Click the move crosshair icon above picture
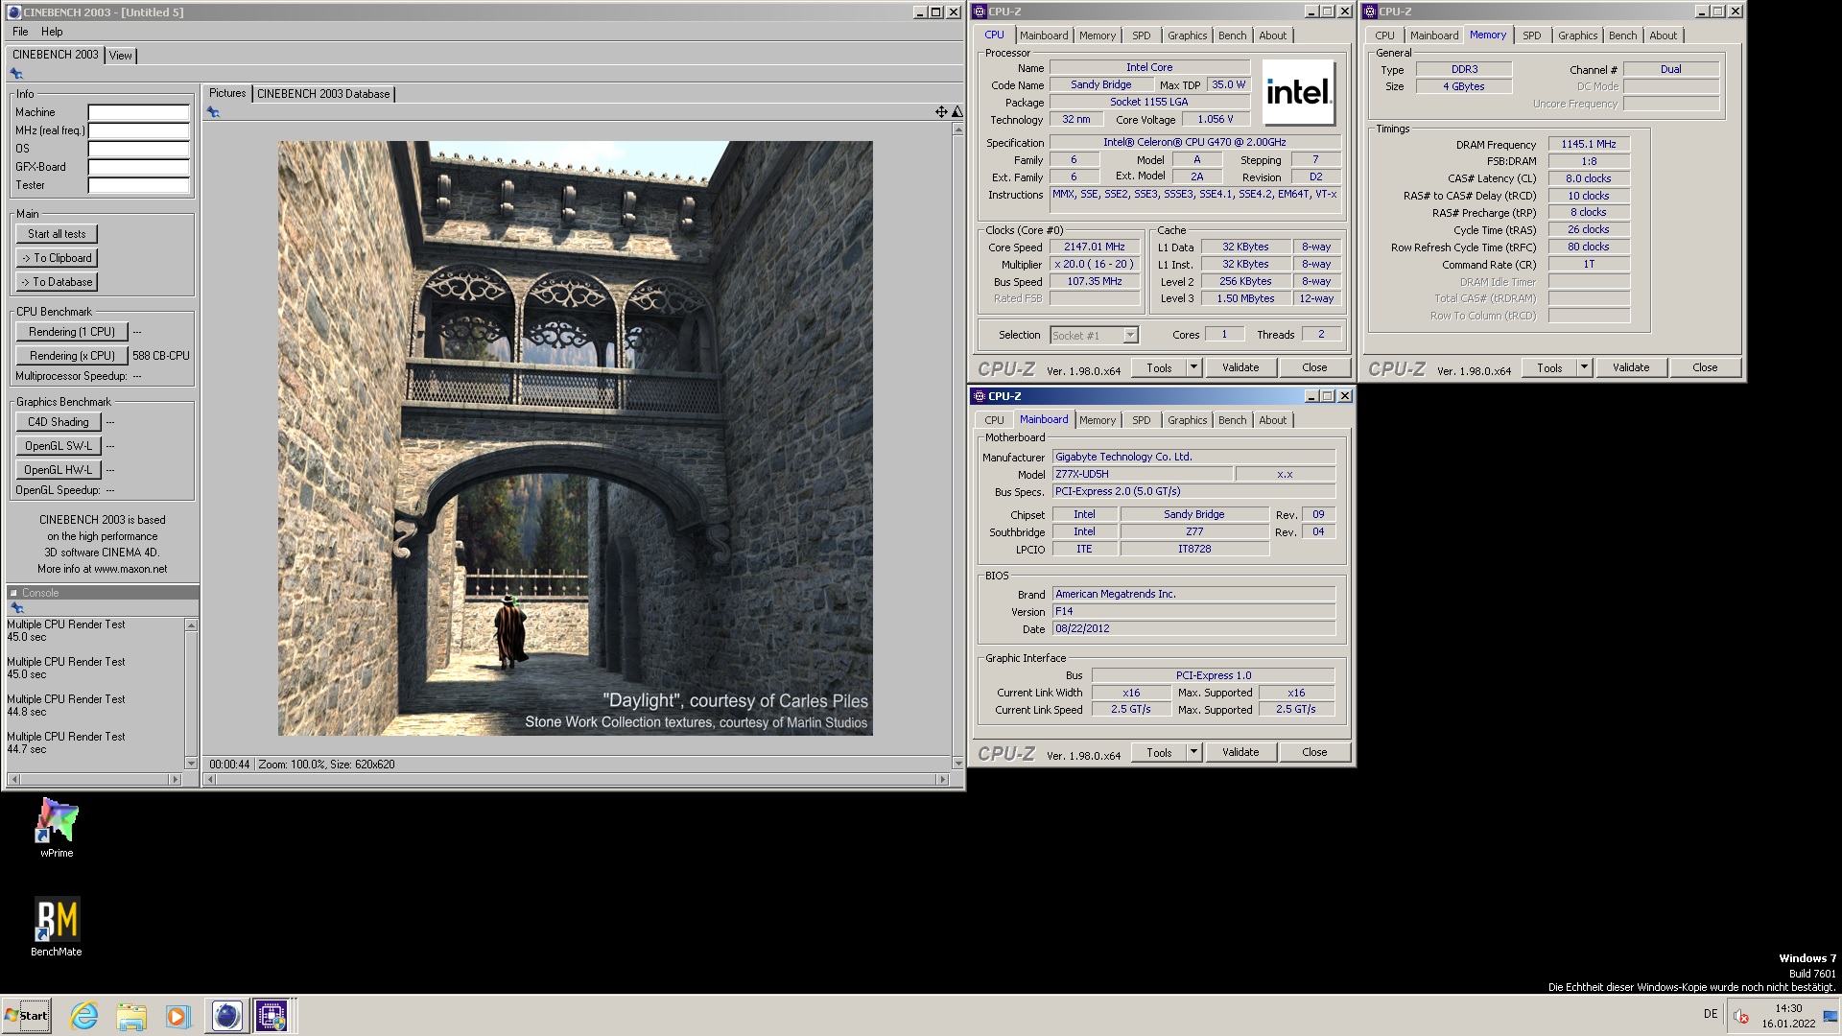This screenshot has width=1842, height=1036. pyautogui.click(x=941, y=112)
